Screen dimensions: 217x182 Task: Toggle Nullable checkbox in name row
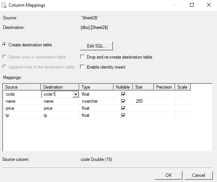(x=123, y=101)
